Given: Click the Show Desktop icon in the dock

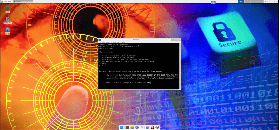Looking at the screenshot, I should pos(122,127).
